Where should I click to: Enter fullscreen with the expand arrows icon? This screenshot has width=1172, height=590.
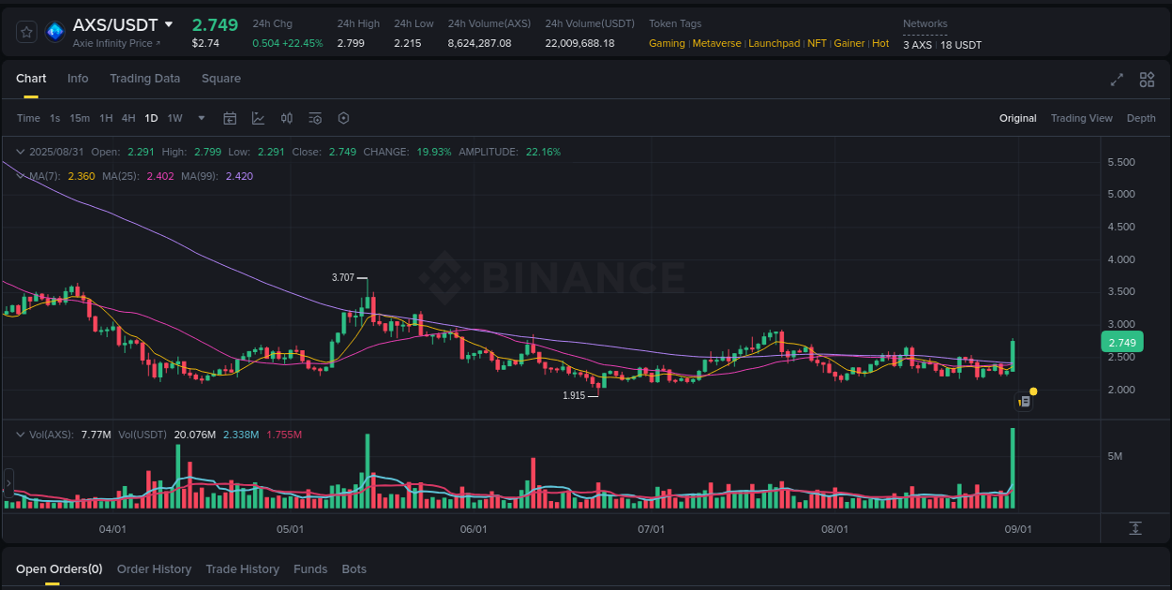coord(1116,81)
